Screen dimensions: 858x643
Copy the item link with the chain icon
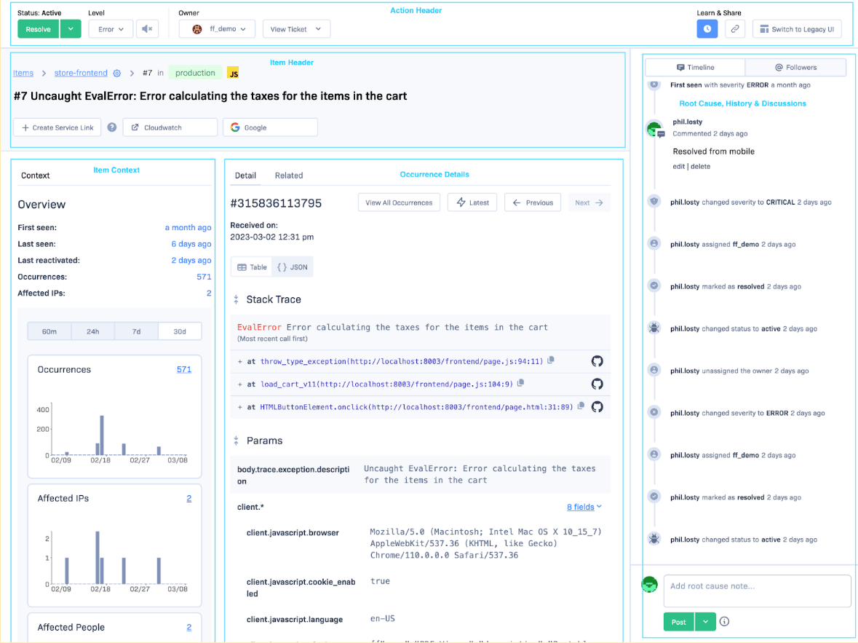click(x=735, y=29)
